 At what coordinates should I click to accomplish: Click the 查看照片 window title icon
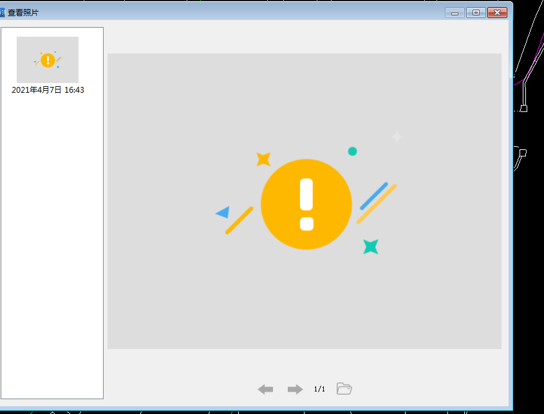tap(2, 13)
